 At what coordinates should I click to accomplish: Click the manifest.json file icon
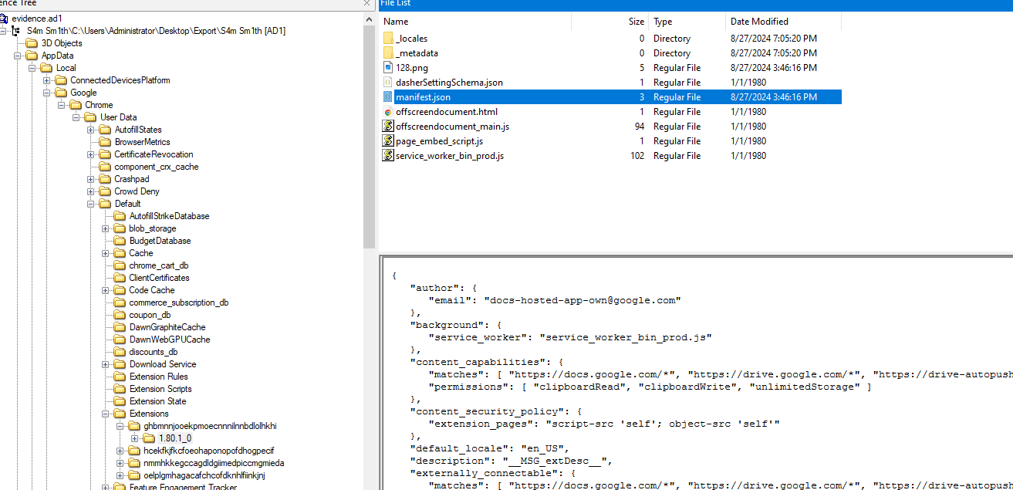pyautogui.click(x=389, y=97)
